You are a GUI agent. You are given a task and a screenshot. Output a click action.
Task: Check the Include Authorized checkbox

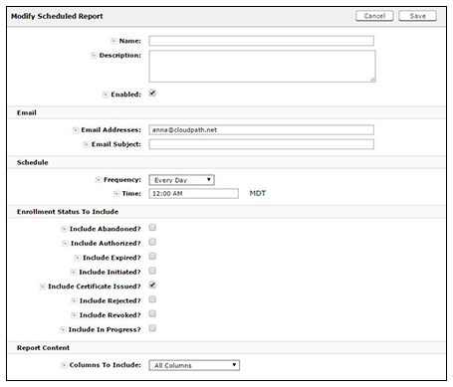tap(152, 242)
